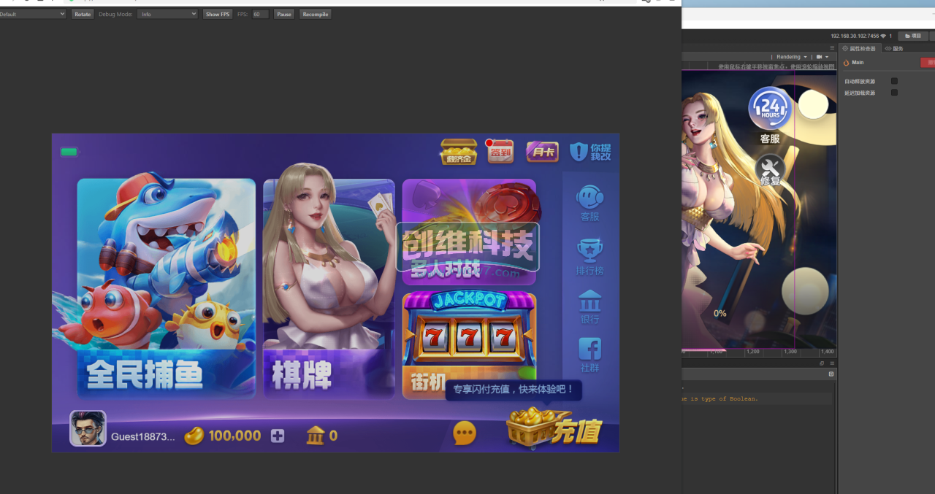This screenshot has height=494, width=935.
Task: Click the 你提我改 shield feedback icon
Action: click(x=590, y=152)
